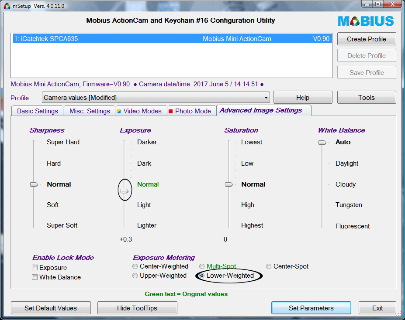Click the Exposure slider thumb
Image resolution: width=405 pixels, height=320 pixels.
(125, 191)
